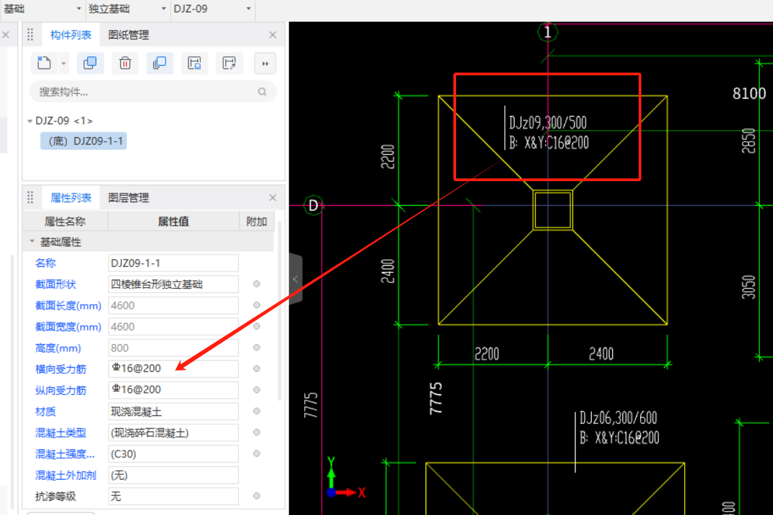Image resolution: width=773 pixels, height=515 pixels.
Task: Click the 抗渗等级 value 无
Action: click(x=173, y=496)
